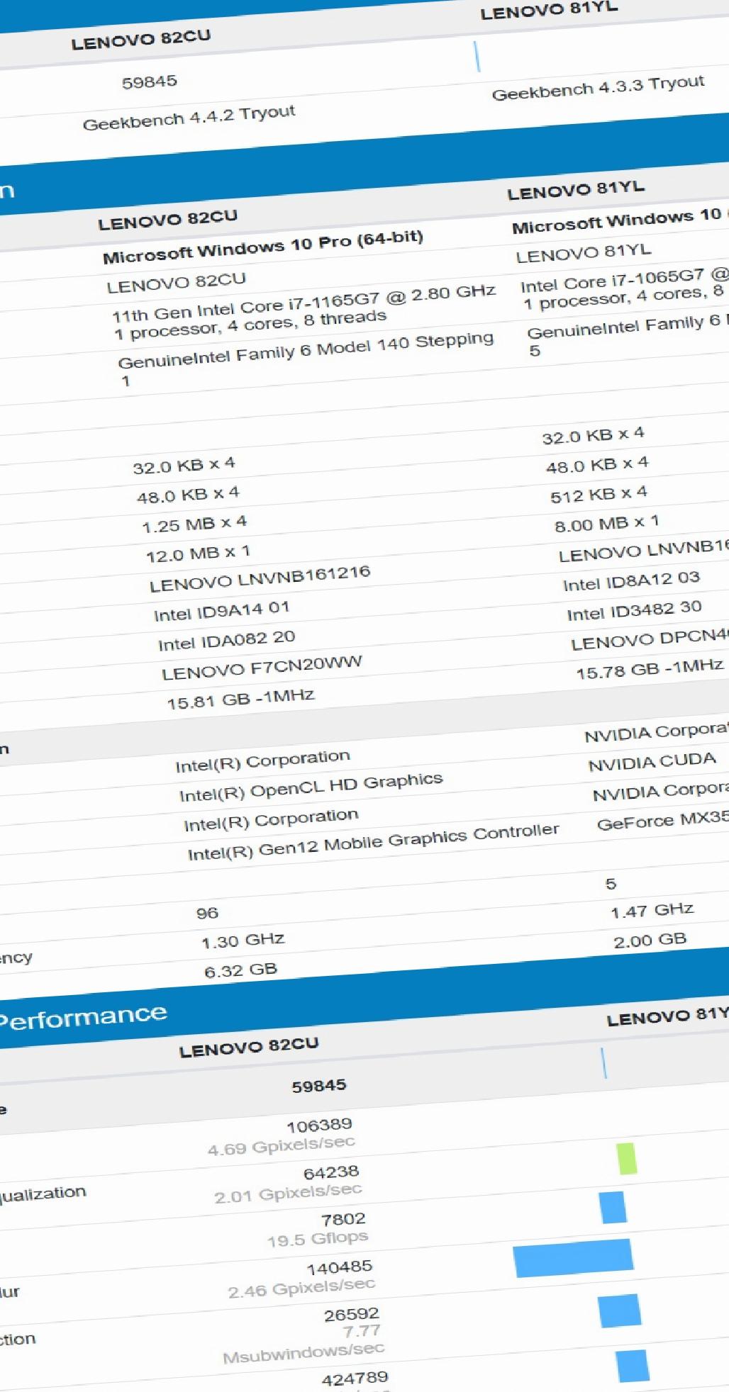Click the '8.00 MB x 1' cache value
The image size is (729, 1392).
(606, 524)
